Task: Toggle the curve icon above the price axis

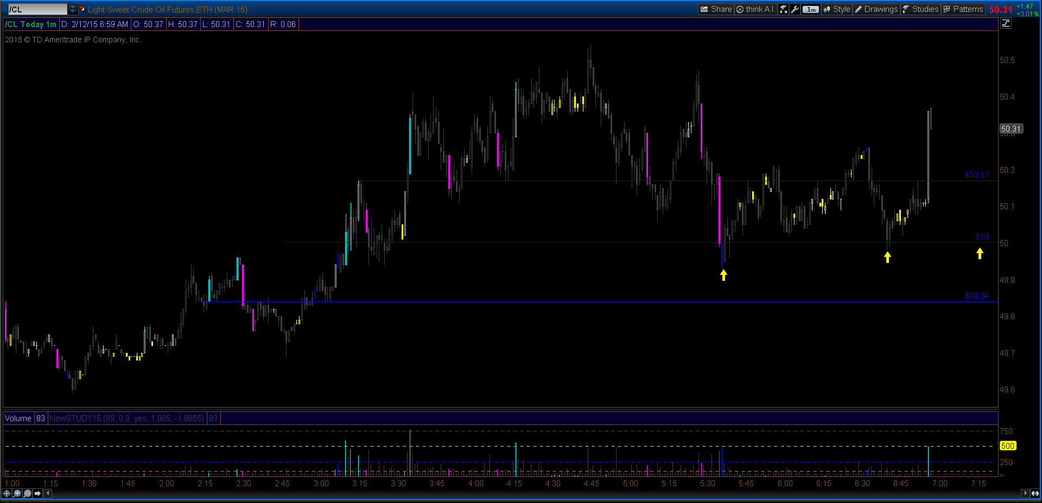Action: pyautogui.click(x=1006, y=23)
